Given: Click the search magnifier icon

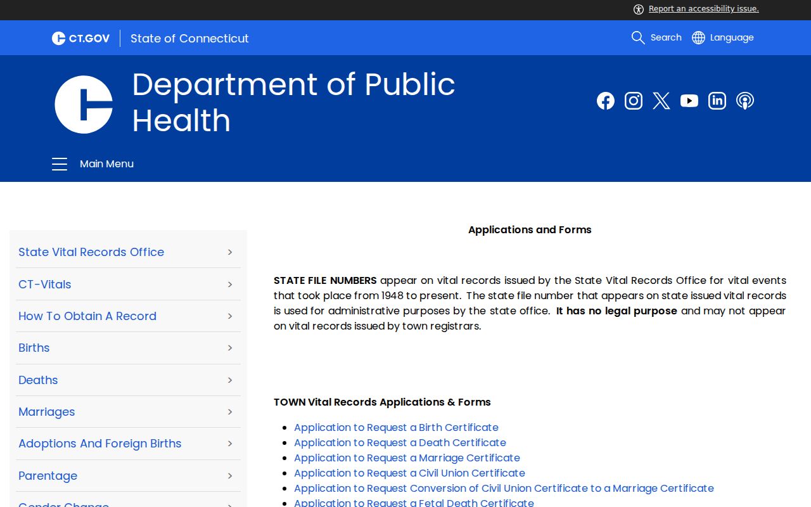Looking at the screenshot, I should [638, 37].
